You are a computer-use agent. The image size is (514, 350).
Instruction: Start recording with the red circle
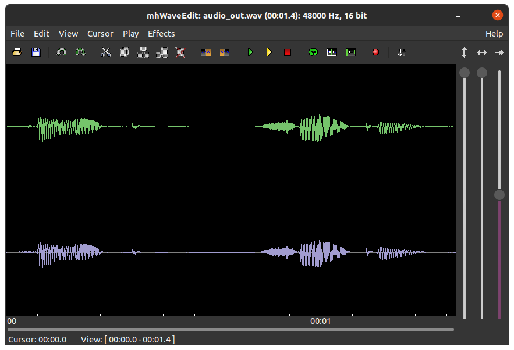(375, 52)
